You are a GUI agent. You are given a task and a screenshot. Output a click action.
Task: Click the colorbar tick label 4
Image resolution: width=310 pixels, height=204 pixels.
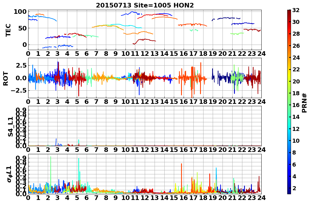(294, 176)
